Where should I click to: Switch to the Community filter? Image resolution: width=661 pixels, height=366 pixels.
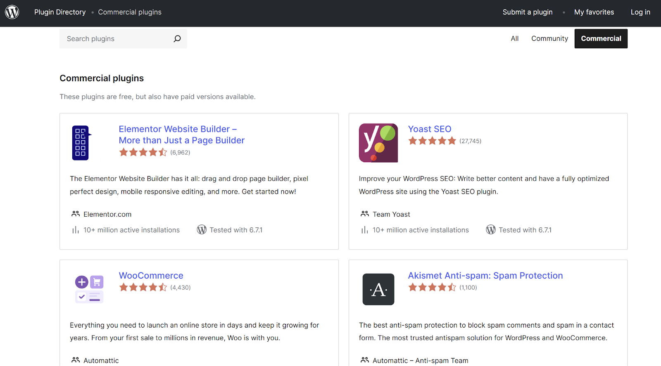549,39
